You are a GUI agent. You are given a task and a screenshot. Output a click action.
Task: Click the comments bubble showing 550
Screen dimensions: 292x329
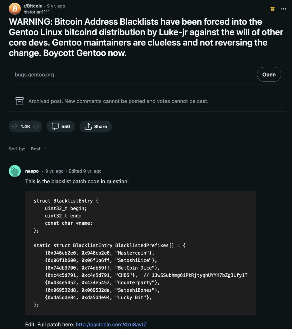coord(61,126)
